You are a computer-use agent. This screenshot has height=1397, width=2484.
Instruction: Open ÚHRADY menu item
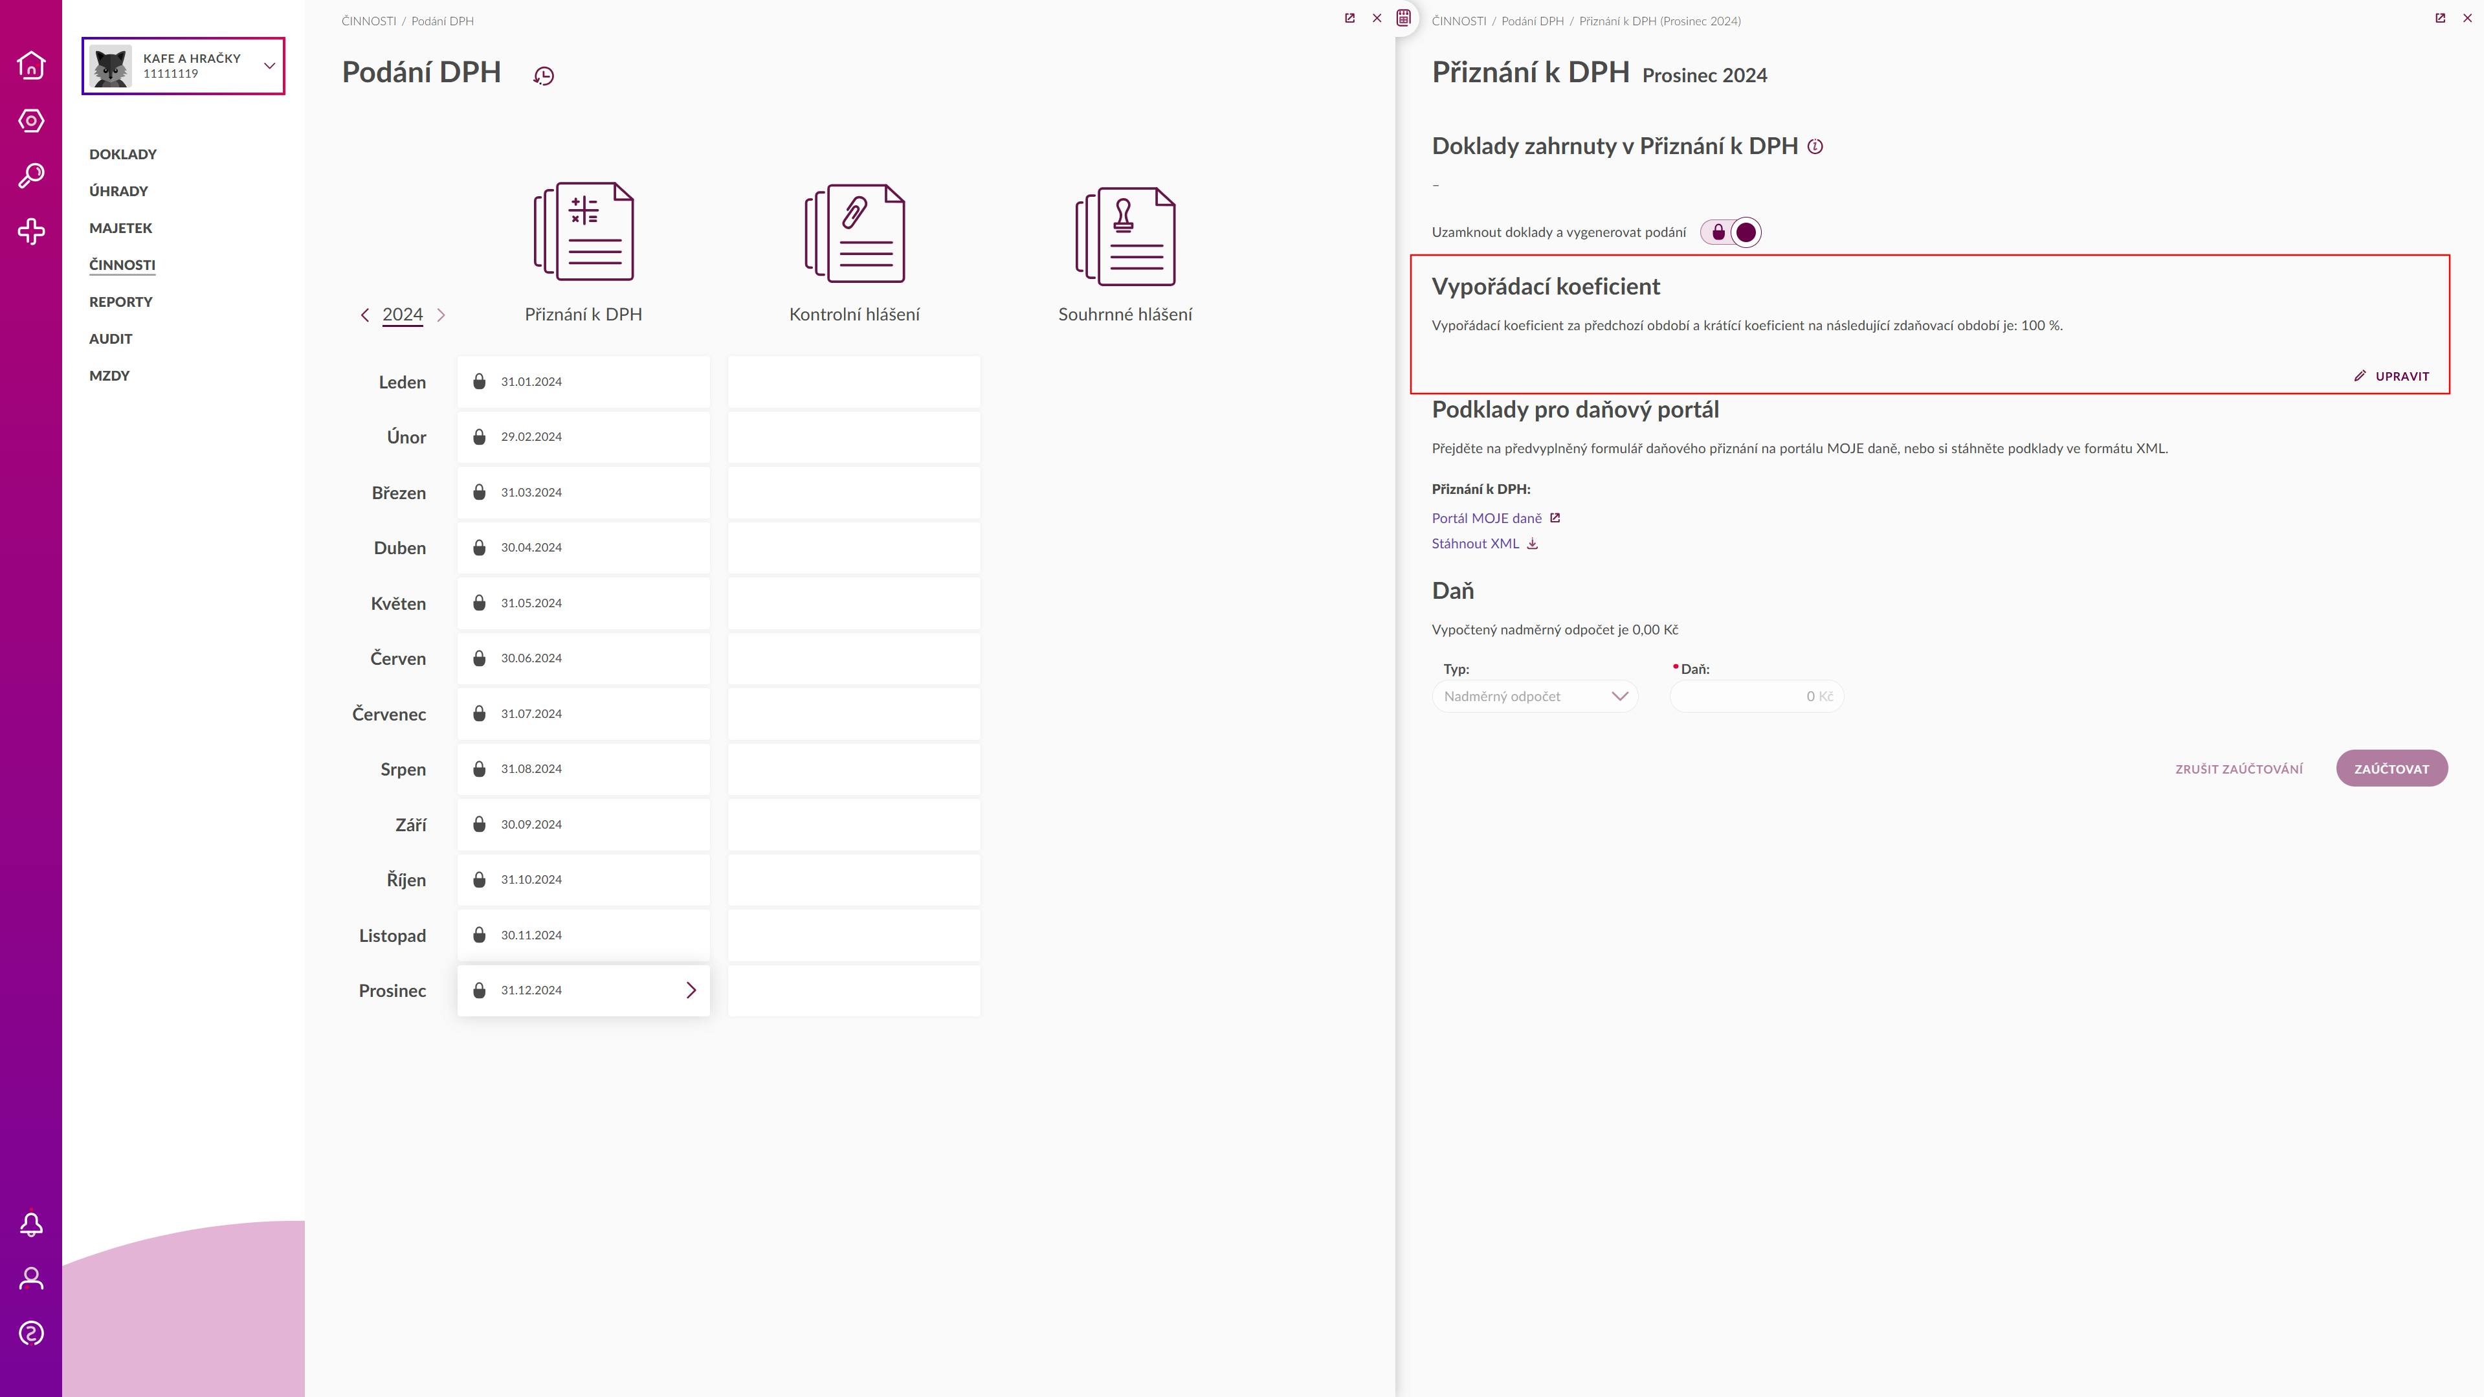click(118, 191)
